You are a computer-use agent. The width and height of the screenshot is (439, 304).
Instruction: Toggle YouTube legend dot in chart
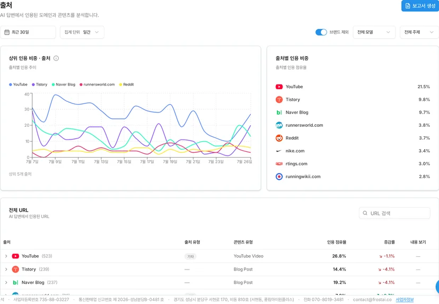pyautogui.click(x=11, y=84)
